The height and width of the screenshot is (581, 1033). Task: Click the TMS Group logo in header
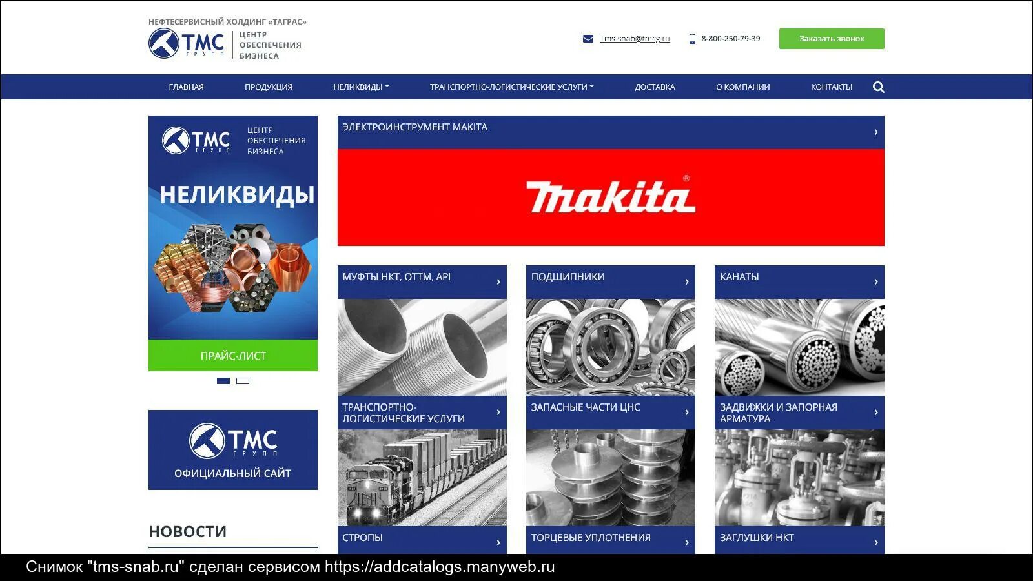tap(187, 44)
